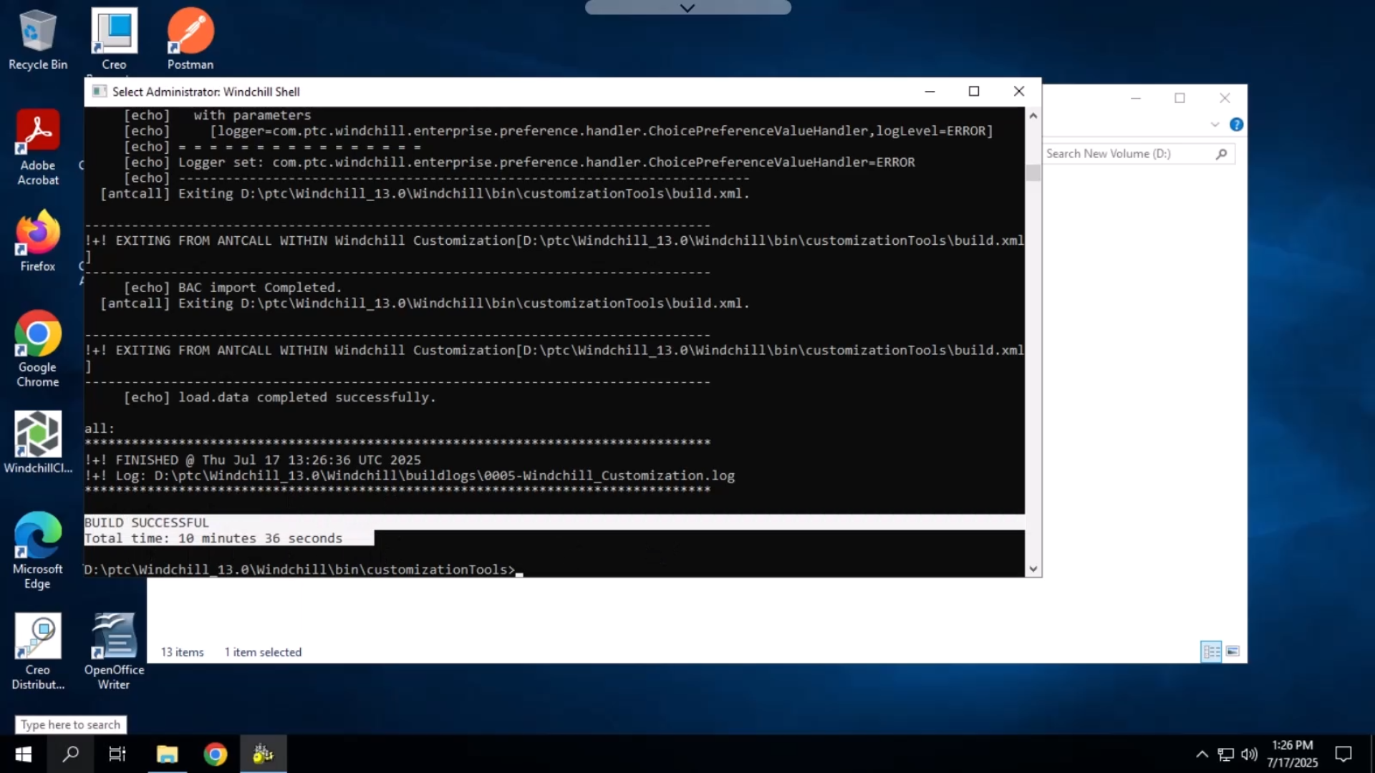Open the network status tray icon
Screen dimensions: 1375x773
tap(1226, 754)
